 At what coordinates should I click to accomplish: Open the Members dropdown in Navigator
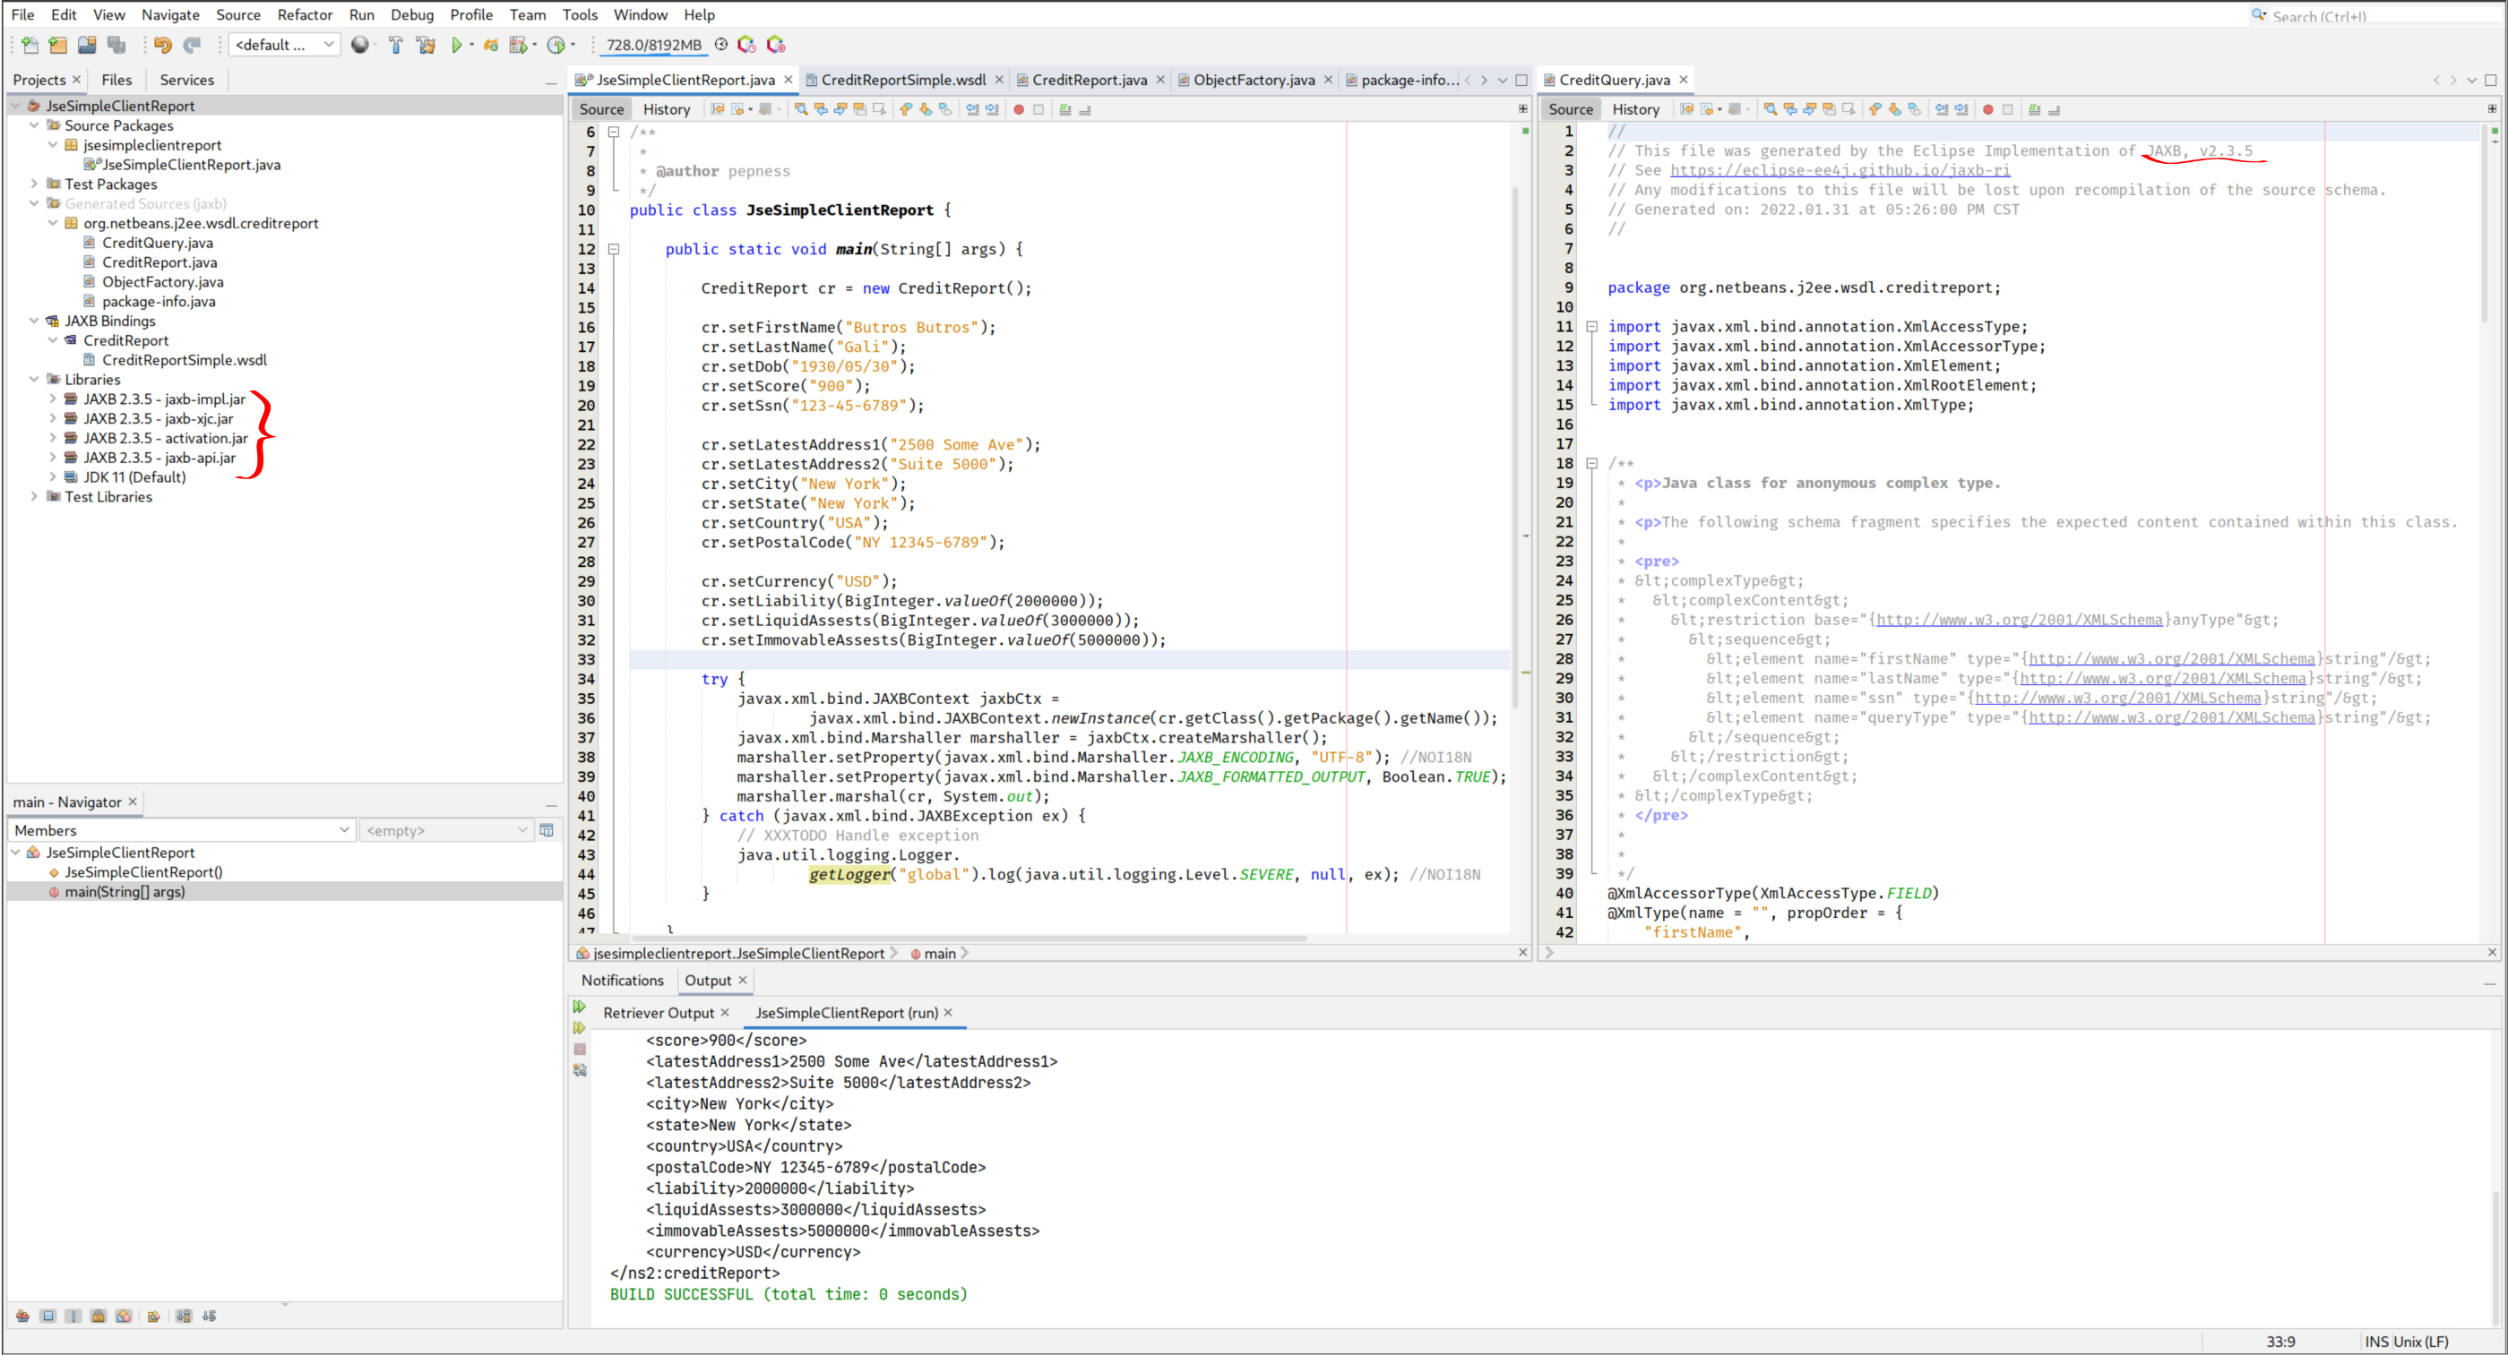[x=181, y=830]
